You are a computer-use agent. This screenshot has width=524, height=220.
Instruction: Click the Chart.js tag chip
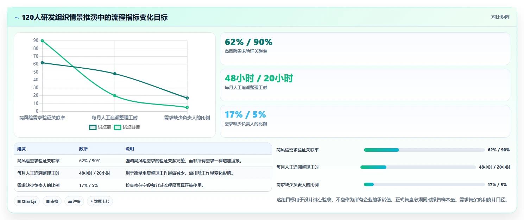27,201
